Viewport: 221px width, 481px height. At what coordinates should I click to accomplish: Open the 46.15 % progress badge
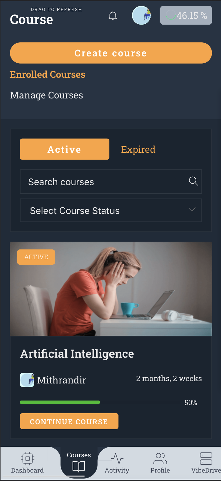[186, 15]
